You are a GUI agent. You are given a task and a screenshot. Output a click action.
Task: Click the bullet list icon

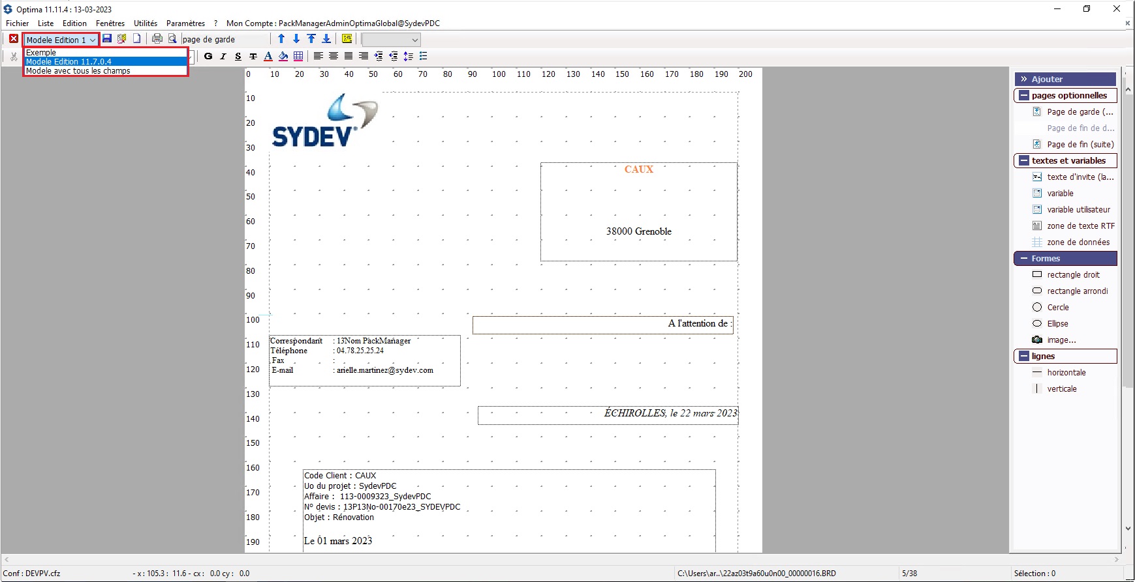tap(424, 56)
